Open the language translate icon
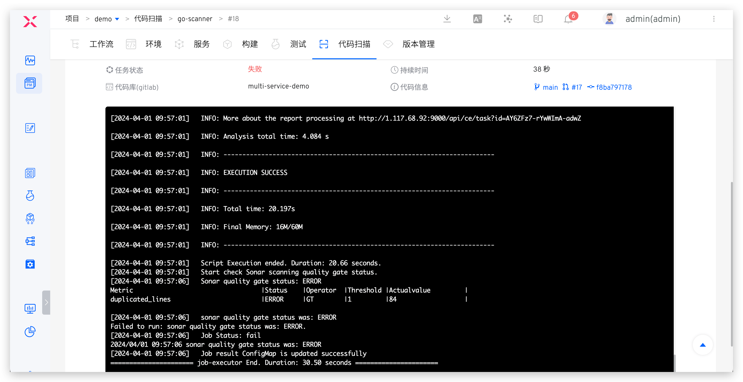The width and height of the screenshot is (743, 382). click(477, 19)
